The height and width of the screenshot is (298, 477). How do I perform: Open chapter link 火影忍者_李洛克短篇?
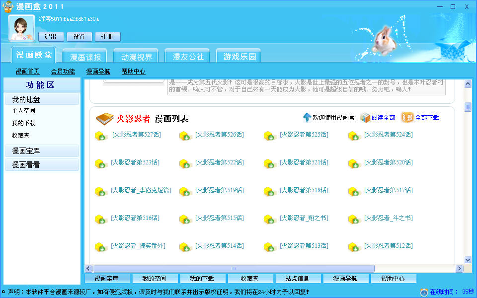pos(141,190)
